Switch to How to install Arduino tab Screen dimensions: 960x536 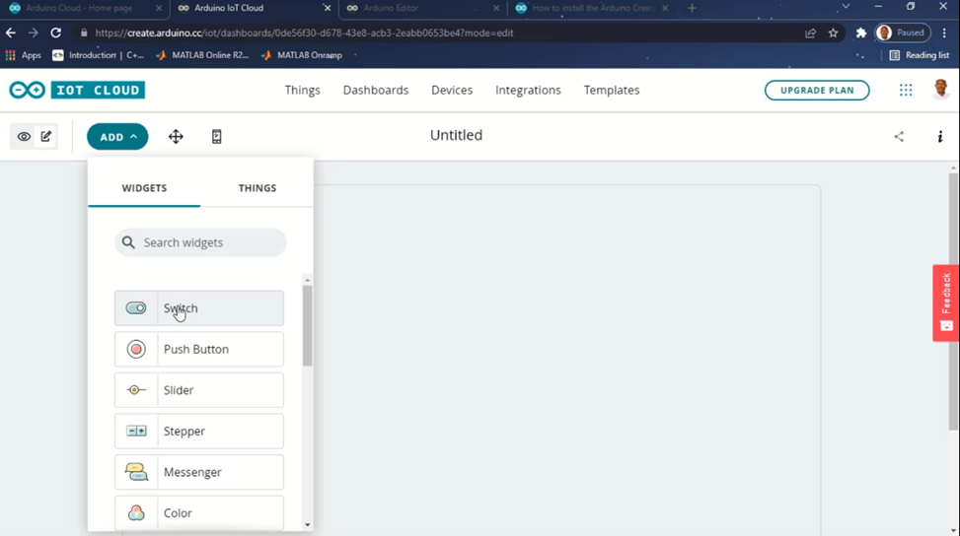pos(591,8)
